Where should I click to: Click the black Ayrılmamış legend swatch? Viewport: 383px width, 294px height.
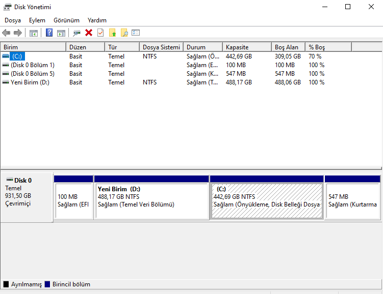coord(6,284)
